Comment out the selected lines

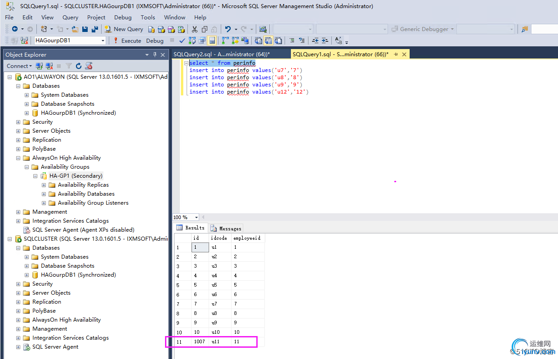click(292, 40)
